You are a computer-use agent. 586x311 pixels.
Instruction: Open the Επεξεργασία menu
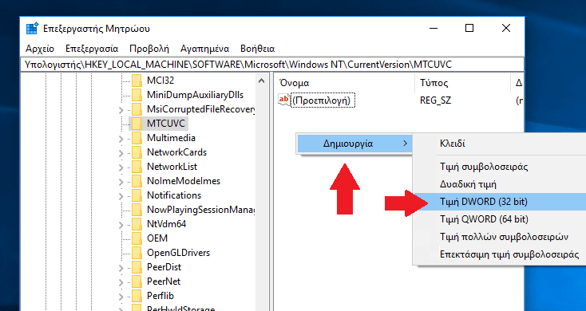tap(92, 49)
